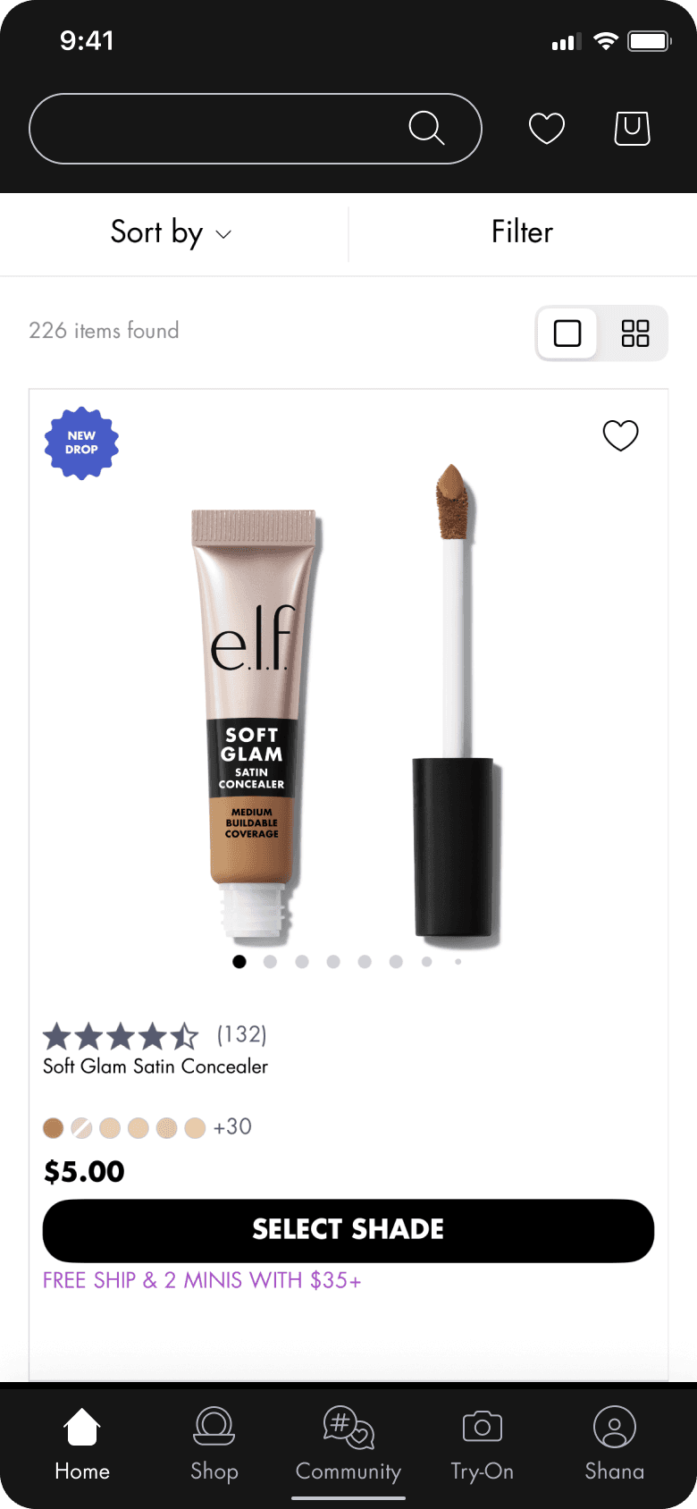Expand the +30 more shades
Viewport: 697px width, 1509px height.
point(232,1126)
